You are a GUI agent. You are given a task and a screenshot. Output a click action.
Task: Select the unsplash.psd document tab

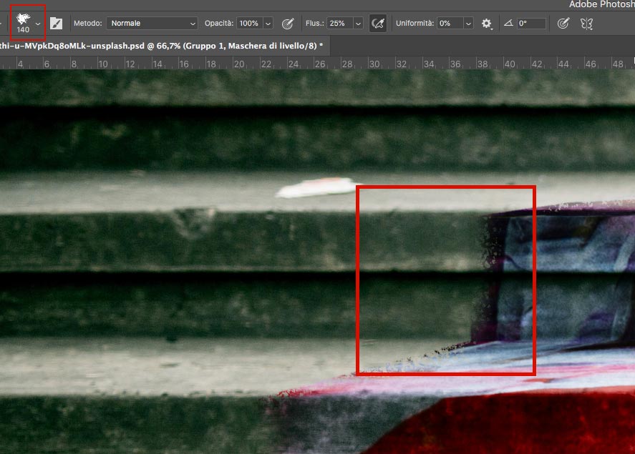[x=164, y=46]
